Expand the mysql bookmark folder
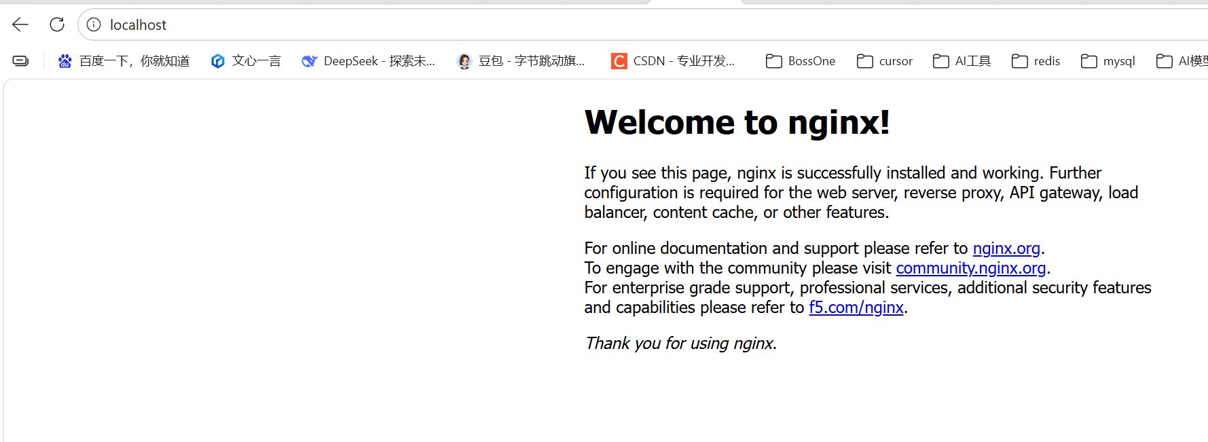This screenshot has width=1208, height=442. click(x=1108, y=61)
